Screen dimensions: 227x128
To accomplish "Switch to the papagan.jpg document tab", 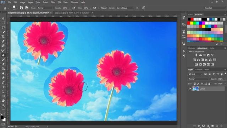I will 72,13.
